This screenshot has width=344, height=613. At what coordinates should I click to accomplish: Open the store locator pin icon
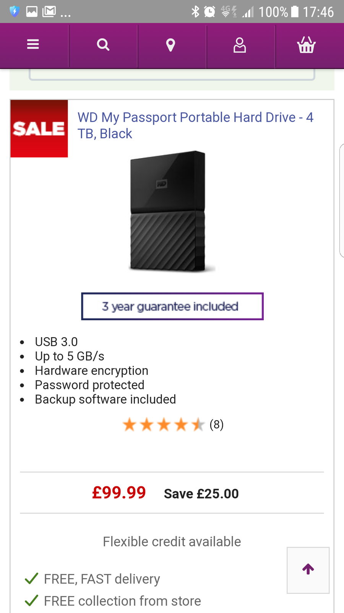pos(171,45)
